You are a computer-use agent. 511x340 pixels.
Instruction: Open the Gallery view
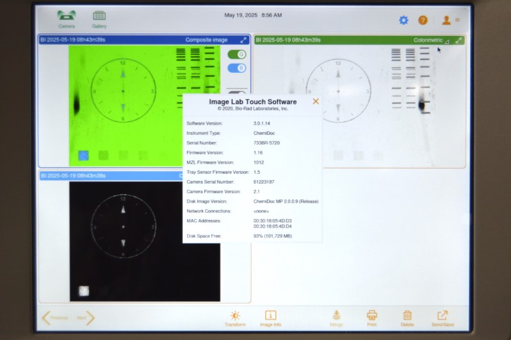99,19
